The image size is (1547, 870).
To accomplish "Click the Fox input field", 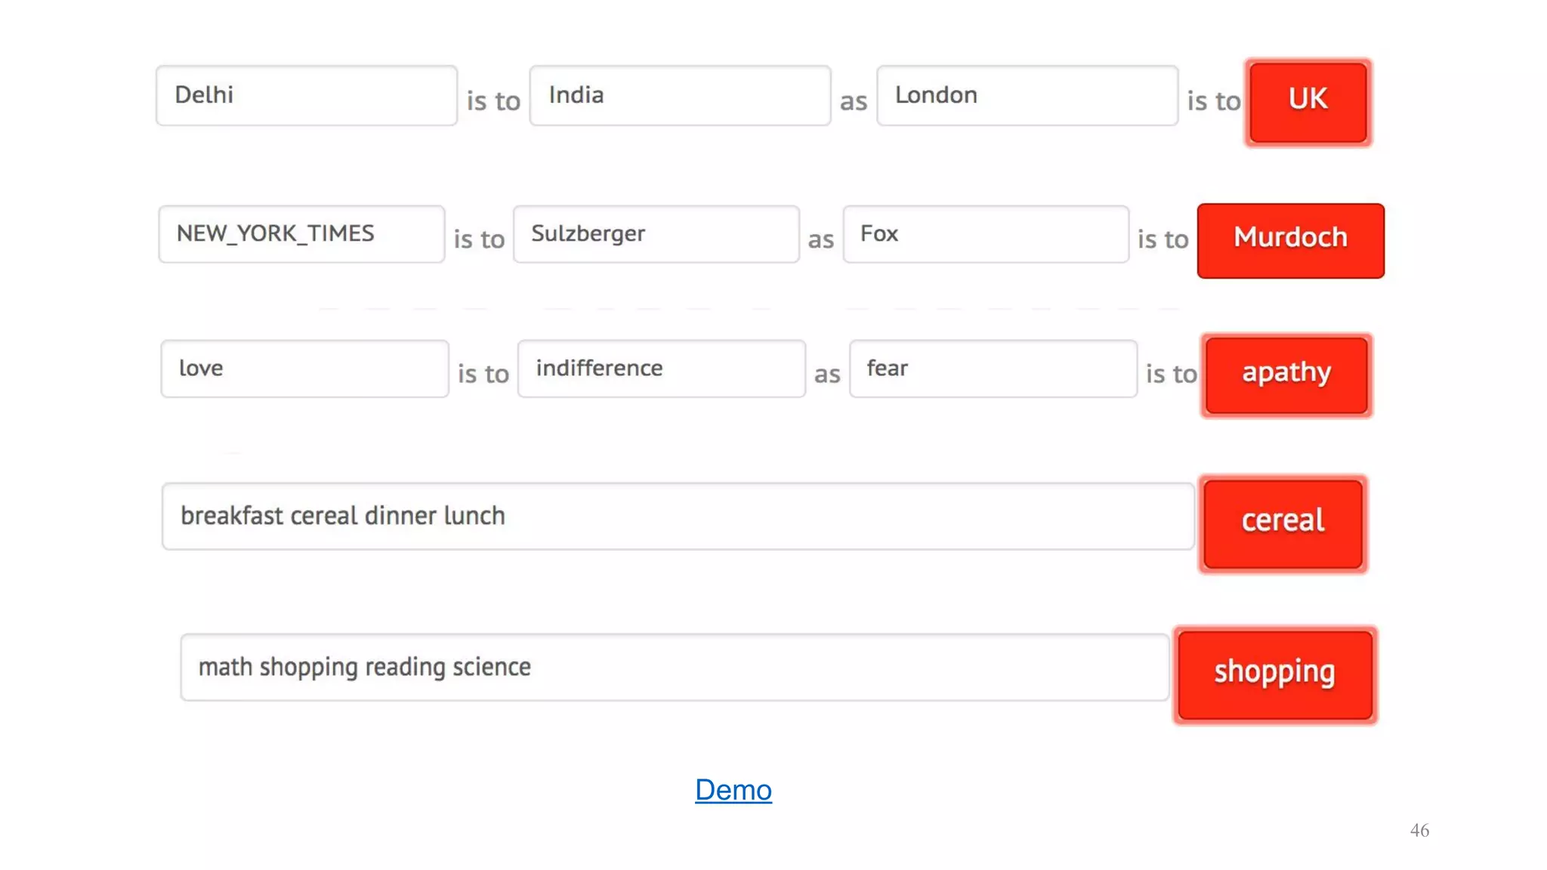I will pos(985,234).
